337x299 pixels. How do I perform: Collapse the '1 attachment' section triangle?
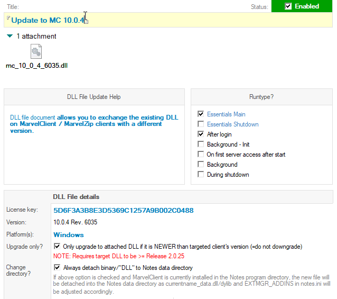(10, 36)
